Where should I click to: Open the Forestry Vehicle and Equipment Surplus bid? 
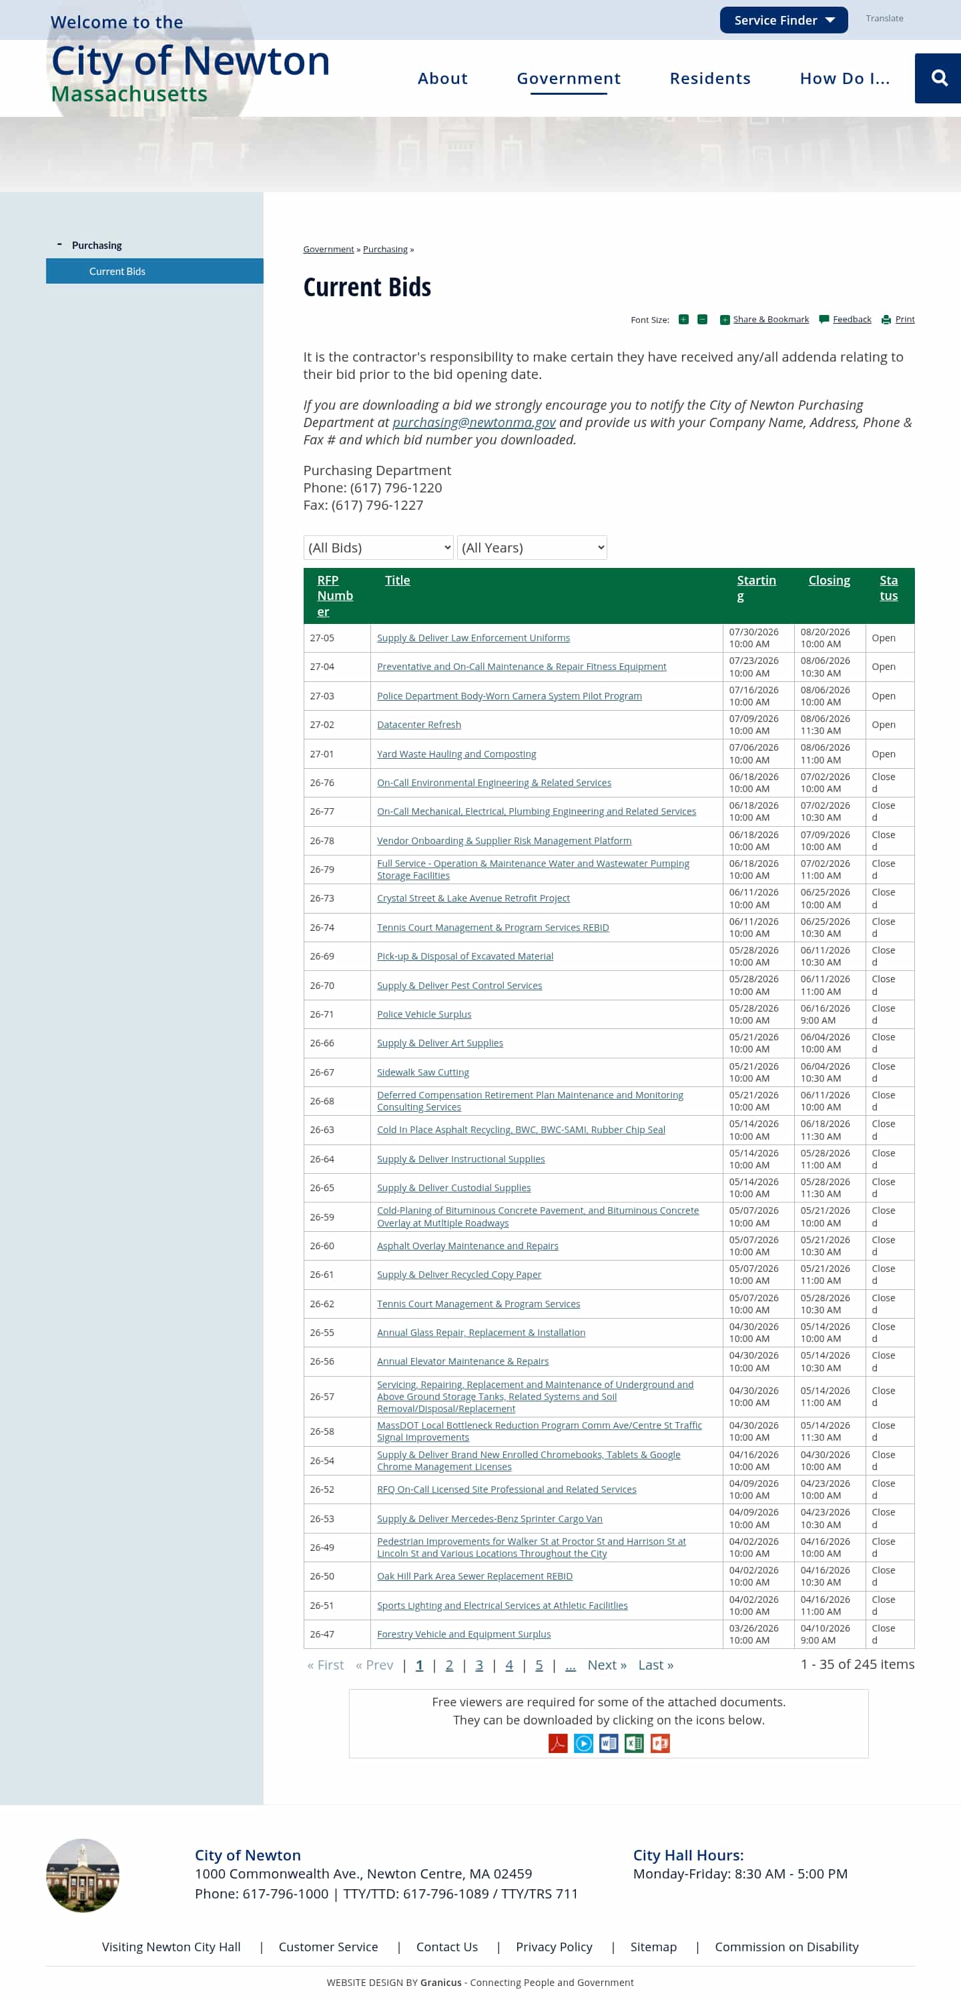(x=464, y=1634)
